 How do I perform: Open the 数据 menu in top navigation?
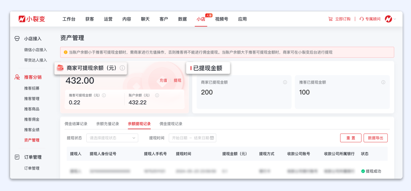click(182, 19)
